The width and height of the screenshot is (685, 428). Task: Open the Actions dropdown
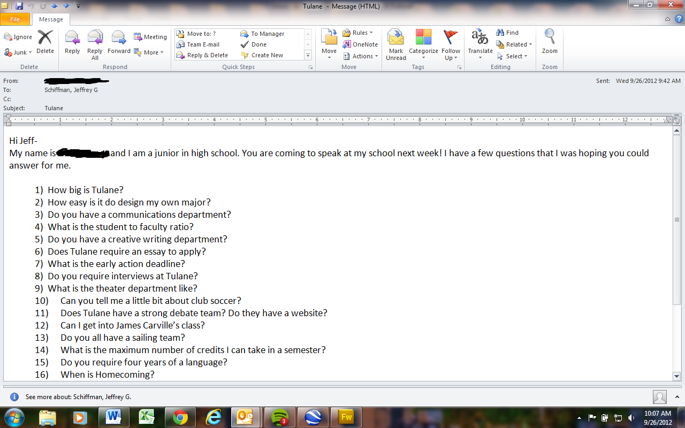360,56
